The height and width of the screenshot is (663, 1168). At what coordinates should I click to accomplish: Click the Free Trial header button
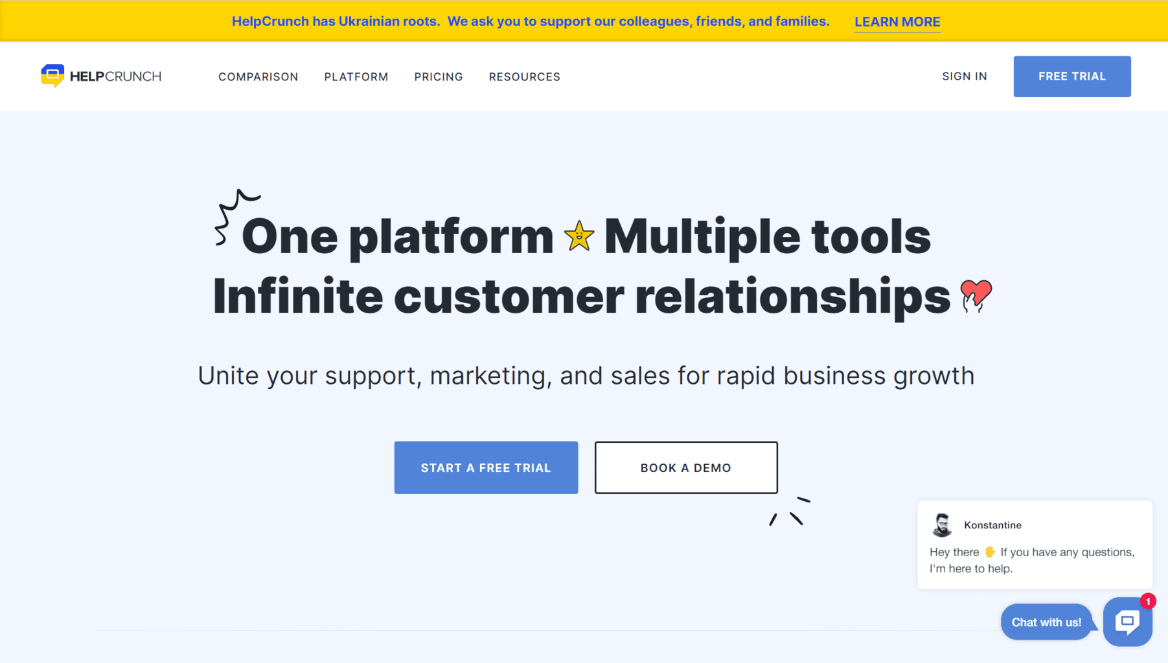(x=1072, y=76)
